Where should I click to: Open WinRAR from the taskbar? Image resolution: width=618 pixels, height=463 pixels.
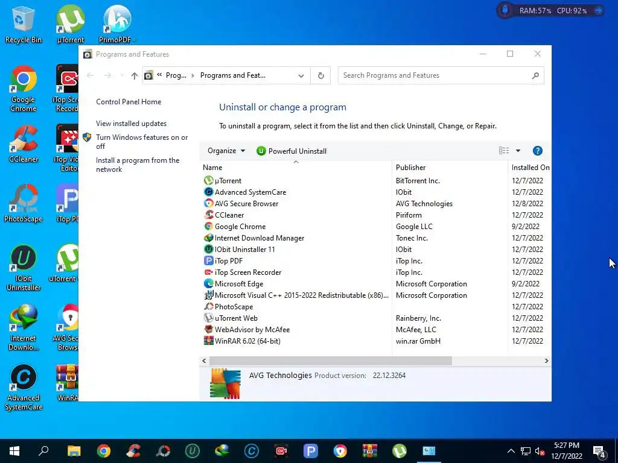tap(370, 451)
